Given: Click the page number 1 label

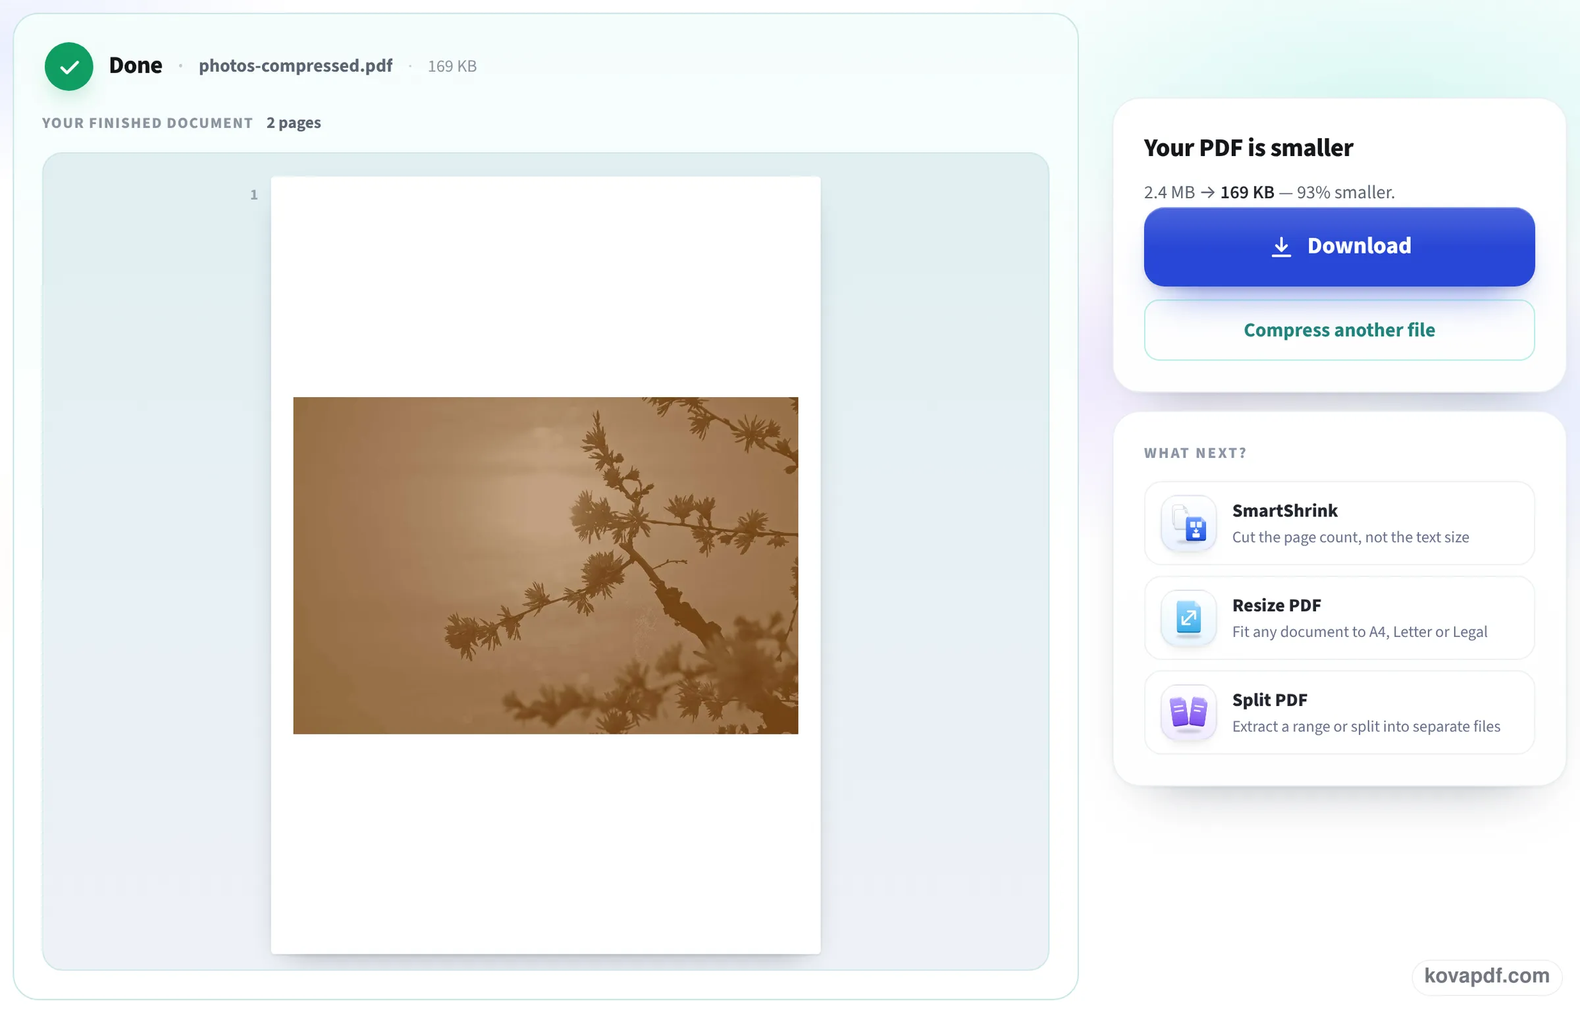Looking at the screenshot, I should (x=253, y=194).
